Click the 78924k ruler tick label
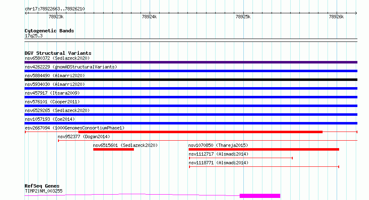 [149, 17]
